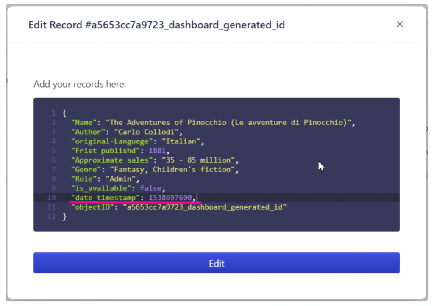Click the opening curly brace on line 1
Image resolution: width=434 pixels, height=306 pixels.
click(64, 113)
